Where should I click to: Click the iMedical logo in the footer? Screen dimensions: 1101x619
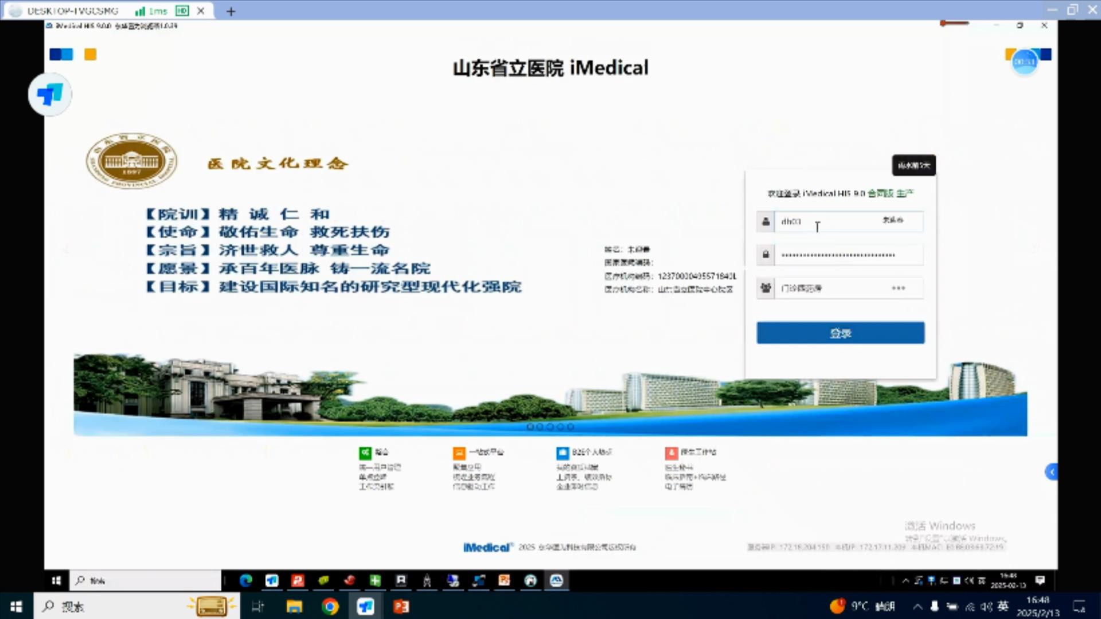click(x=487, y=547)
